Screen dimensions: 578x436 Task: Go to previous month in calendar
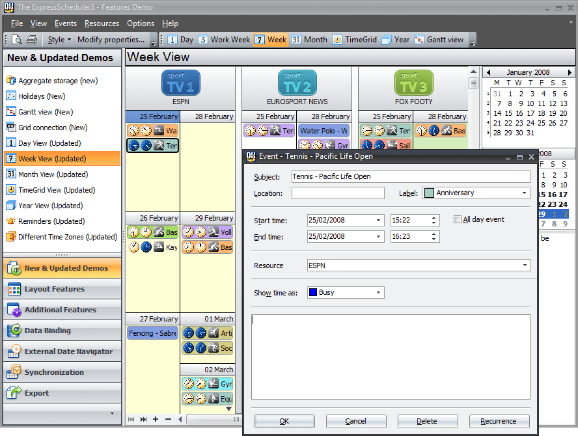click(488, 72)
